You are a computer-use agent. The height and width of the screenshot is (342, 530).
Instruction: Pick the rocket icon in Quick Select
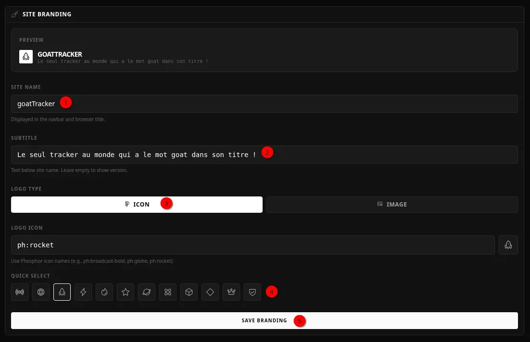(x=62, y=292)
